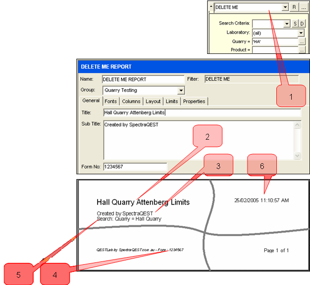Click the S button beside Search Criteria
The image size is (310, 285).
coord(295,24)
